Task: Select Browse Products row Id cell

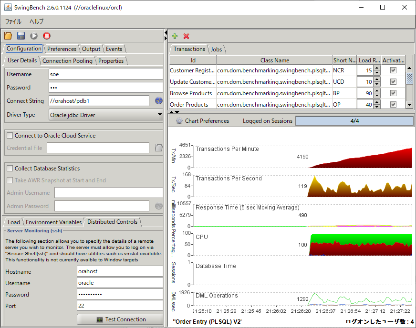Action: click(x=193, y=93)
